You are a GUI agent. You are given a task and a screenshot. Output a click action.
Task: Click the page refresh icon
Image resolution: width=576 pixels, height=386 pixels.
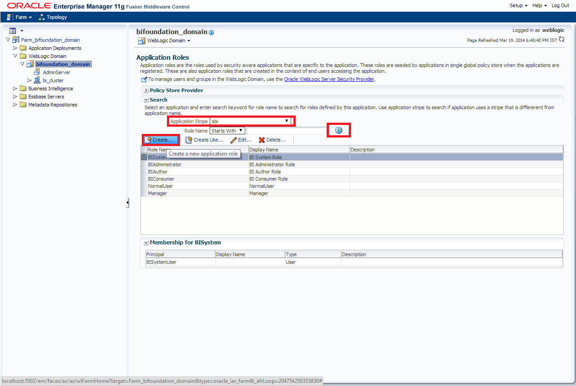coord(561,40)
